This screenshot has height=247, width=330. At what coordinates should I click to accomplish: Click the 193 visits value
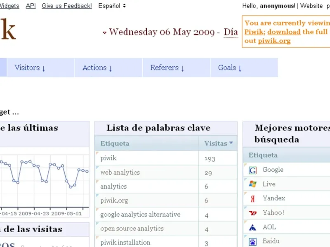(210, 158)
